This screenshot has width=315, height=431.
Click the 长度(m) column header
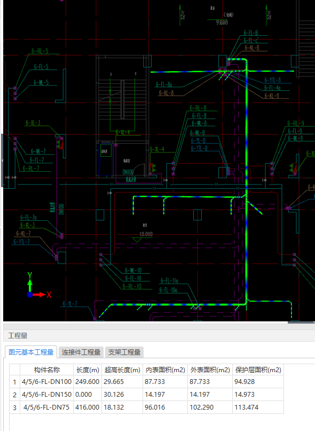[x=88, y=370]
